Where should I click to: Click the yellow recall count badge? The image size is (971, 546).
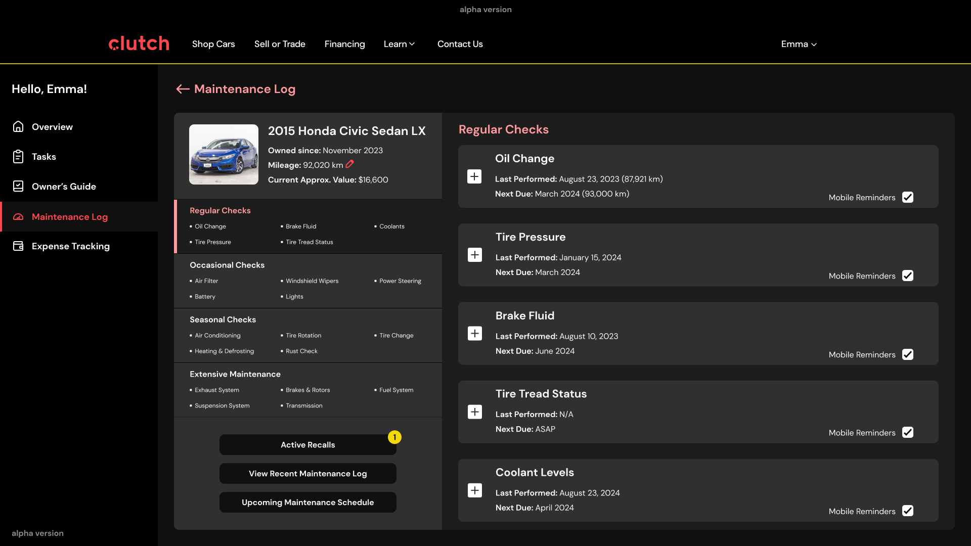(394, 437)
